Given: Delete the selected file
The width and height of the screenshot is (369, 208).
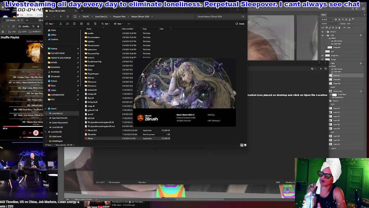Looking at the screenshot, I should coord(95,24).
